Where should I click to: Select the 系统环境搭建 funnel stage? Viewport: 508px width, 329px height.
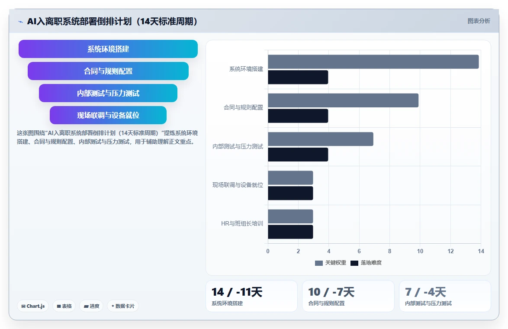pos(108,49)
